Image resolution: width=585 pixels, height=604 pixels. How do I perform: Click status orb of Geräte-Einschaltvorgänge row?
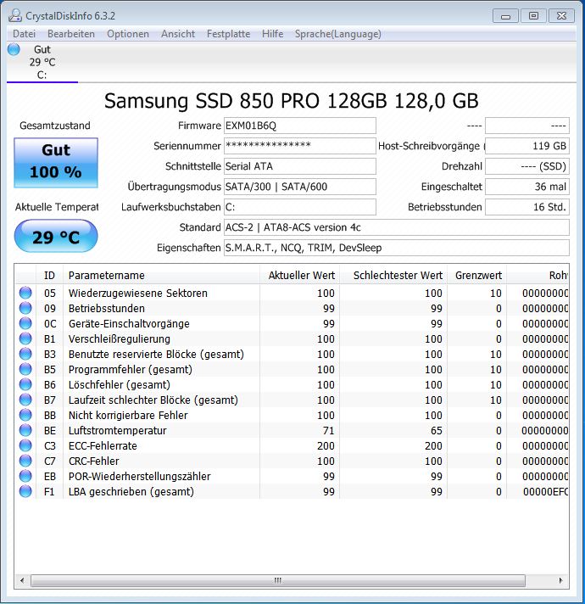[25, 323]
